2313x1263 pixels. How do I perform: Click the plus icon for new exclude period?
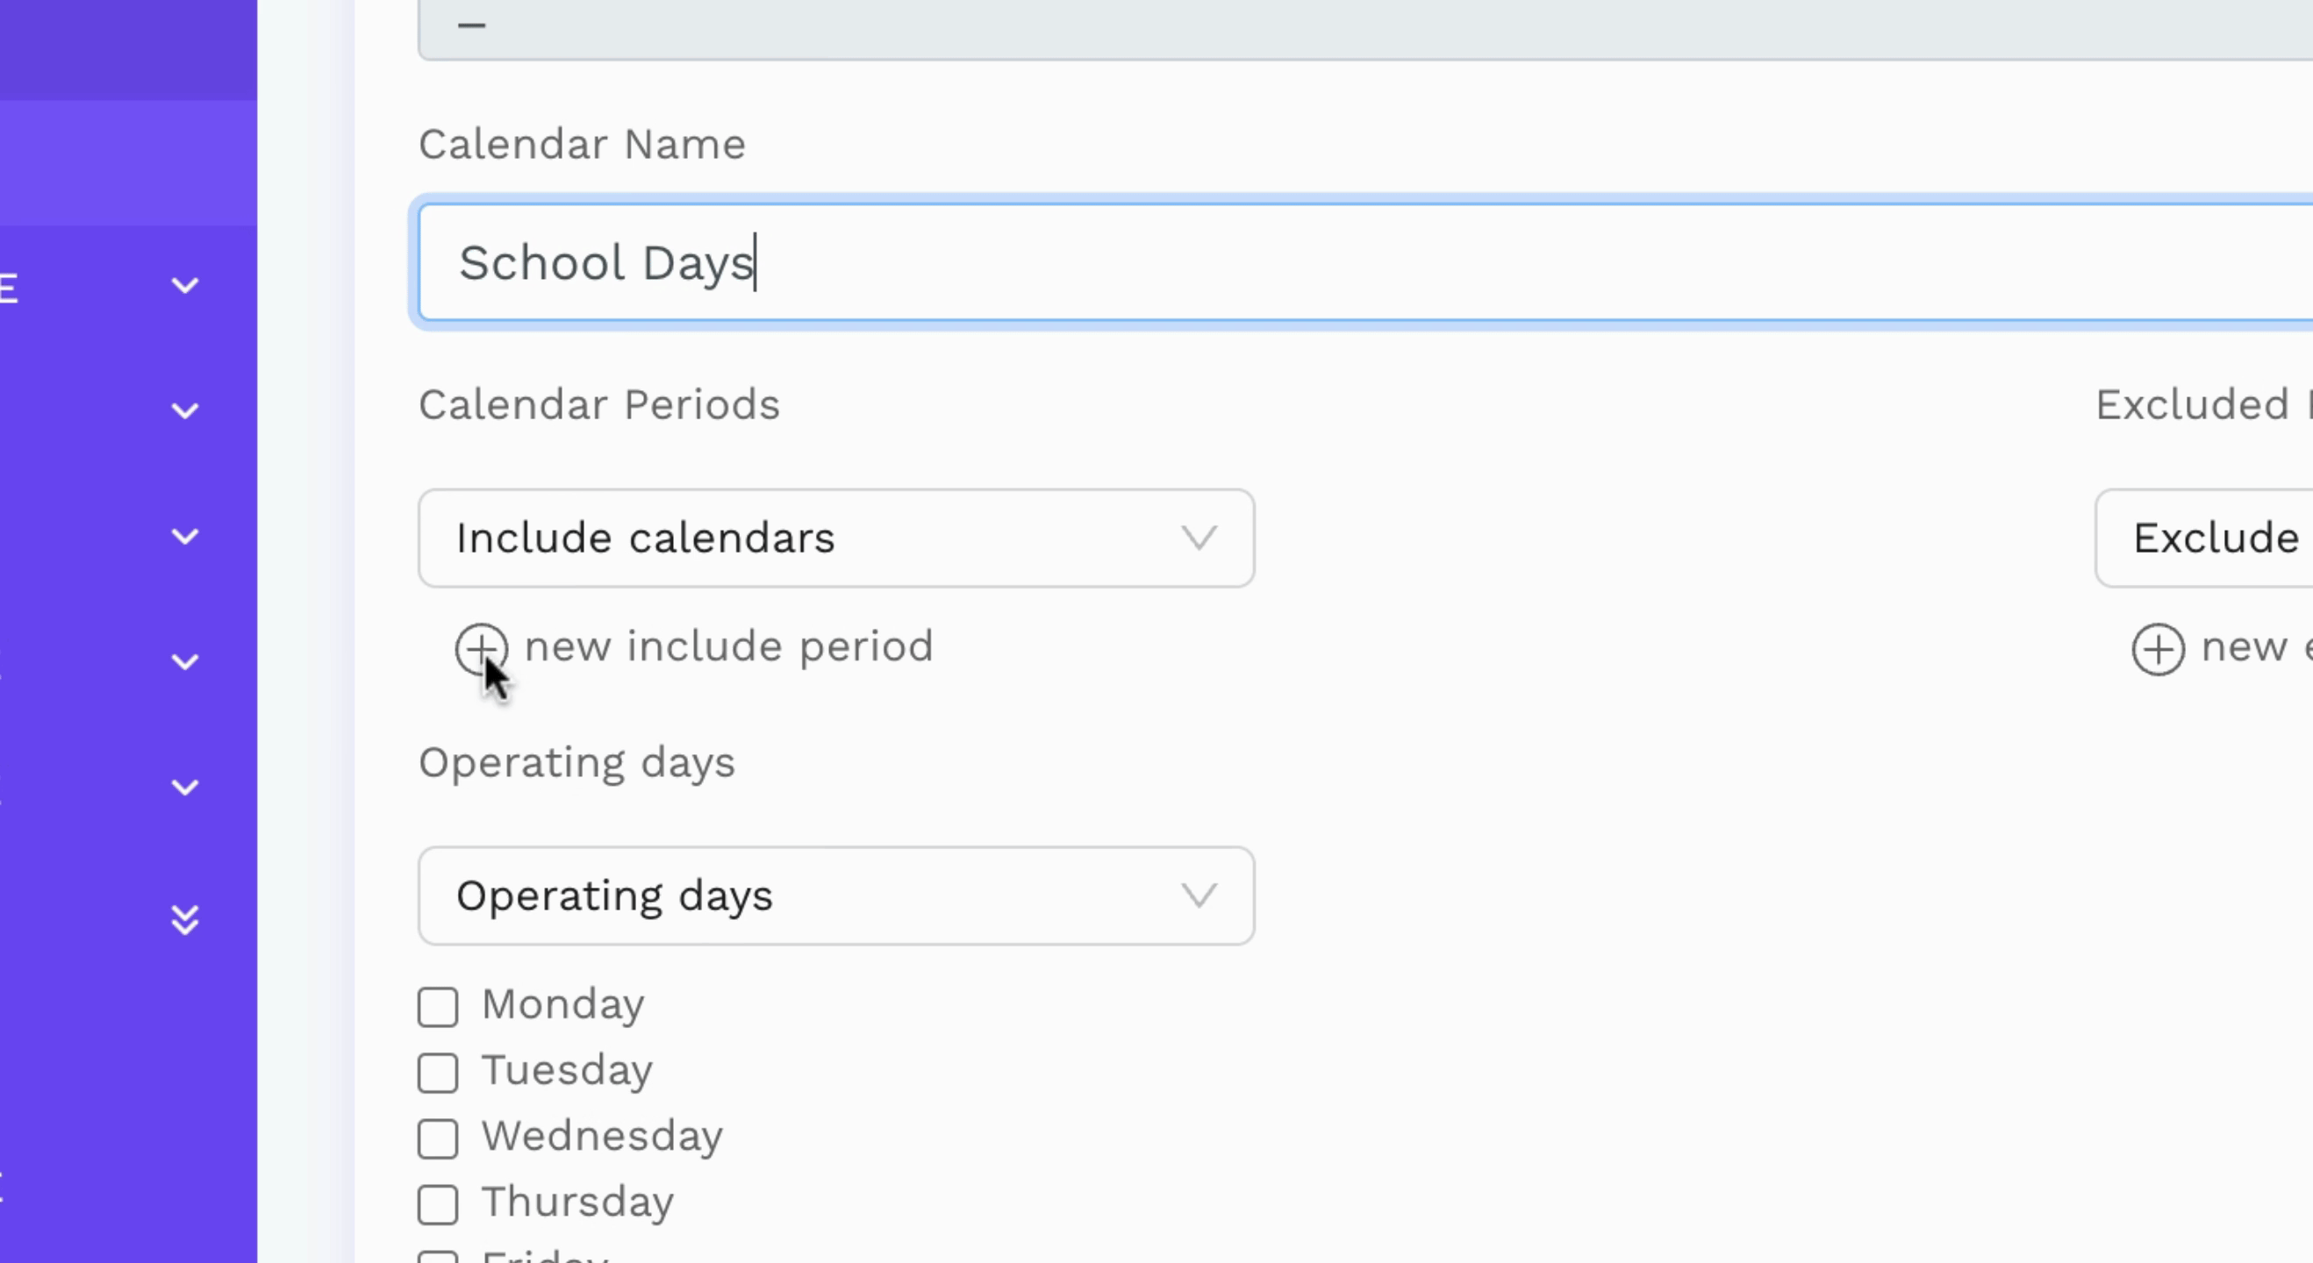coord(2158,649)
